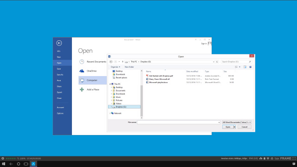
Task: Select the Recent Documents option
Action: (93, 62)
